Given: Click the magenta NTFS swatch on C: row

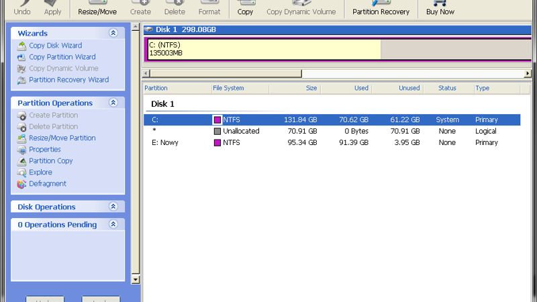Looking at the screenshot, I should (x=217, y=120).
